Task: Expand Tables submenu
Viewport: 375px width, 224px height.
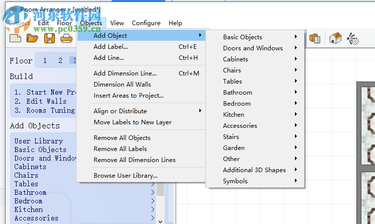Action: pyautogui.click(x=255, y=81)
